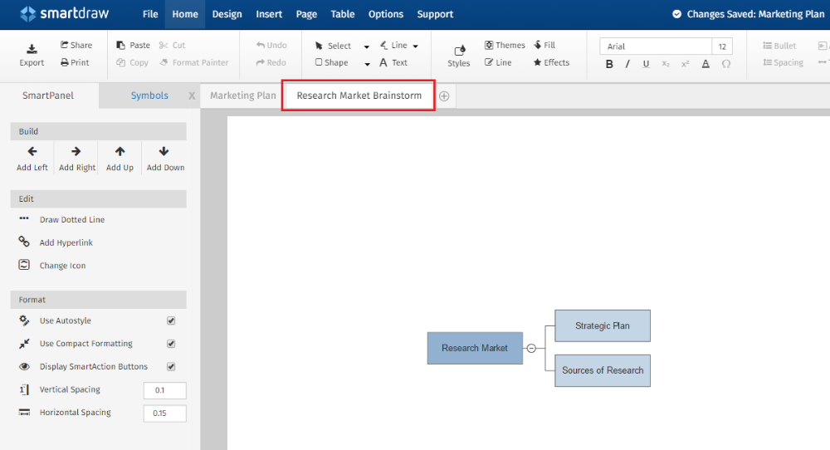Click the Undo button

coord(271,45)
